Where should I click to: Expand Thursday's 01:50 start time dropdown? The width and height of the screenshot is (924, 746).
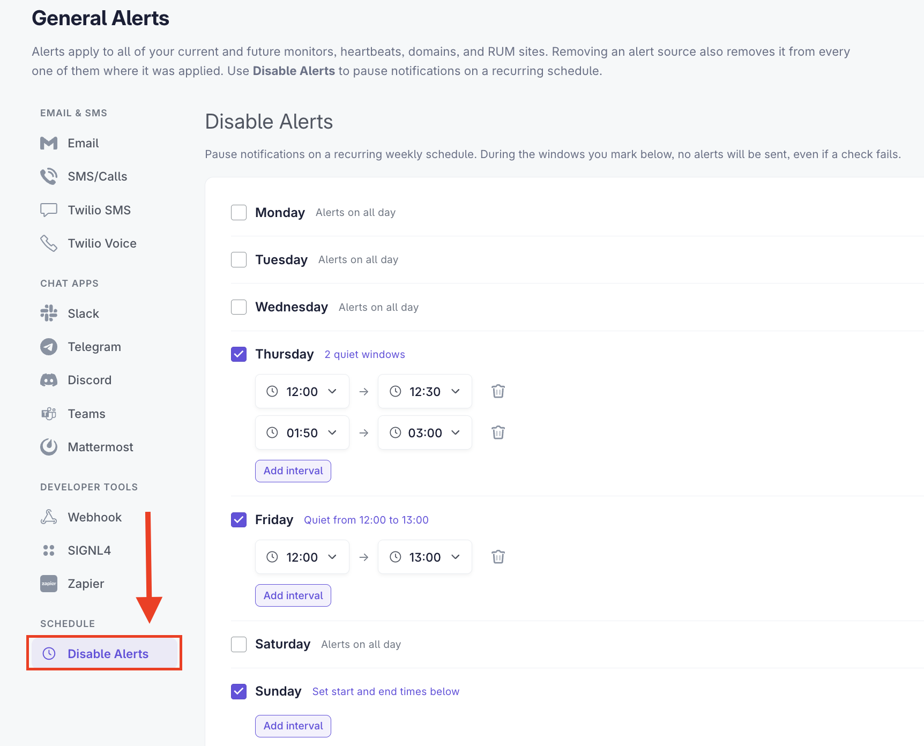[x=302, y=432]
